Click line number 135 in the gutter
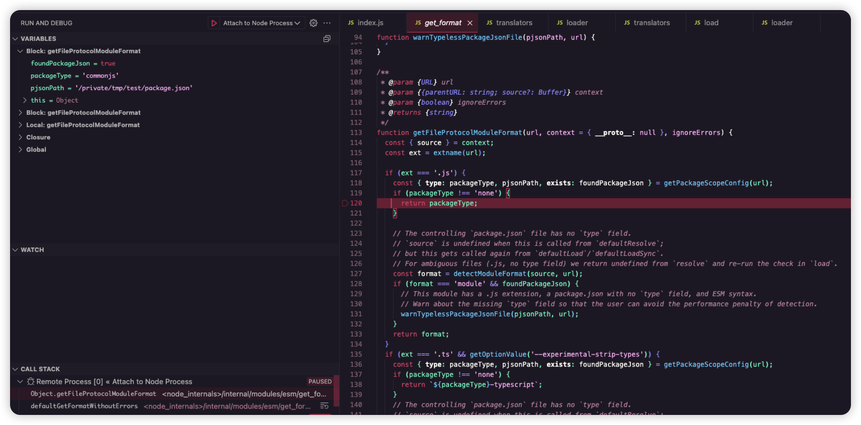 click(x=356, y=354)
